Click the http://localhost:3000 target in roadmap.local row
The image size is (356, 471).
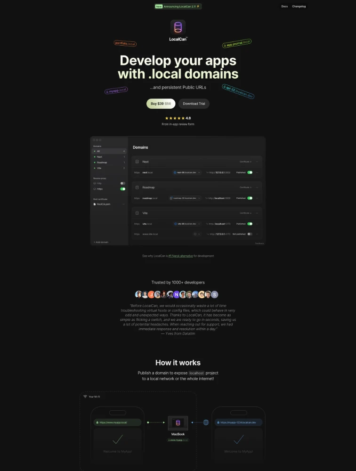[x=219, y=198]
